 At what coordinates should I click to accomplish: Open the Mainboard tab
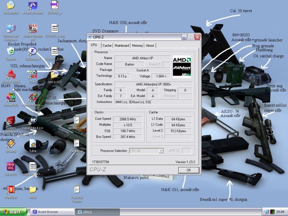(122, 45)
